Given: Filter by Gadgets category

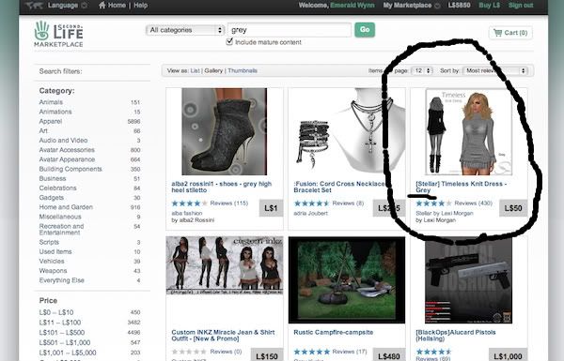Looking at the screenshot, I should tap(52, 197).
